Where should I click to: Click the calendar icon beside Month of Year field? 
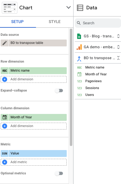(x=79, y=74)
